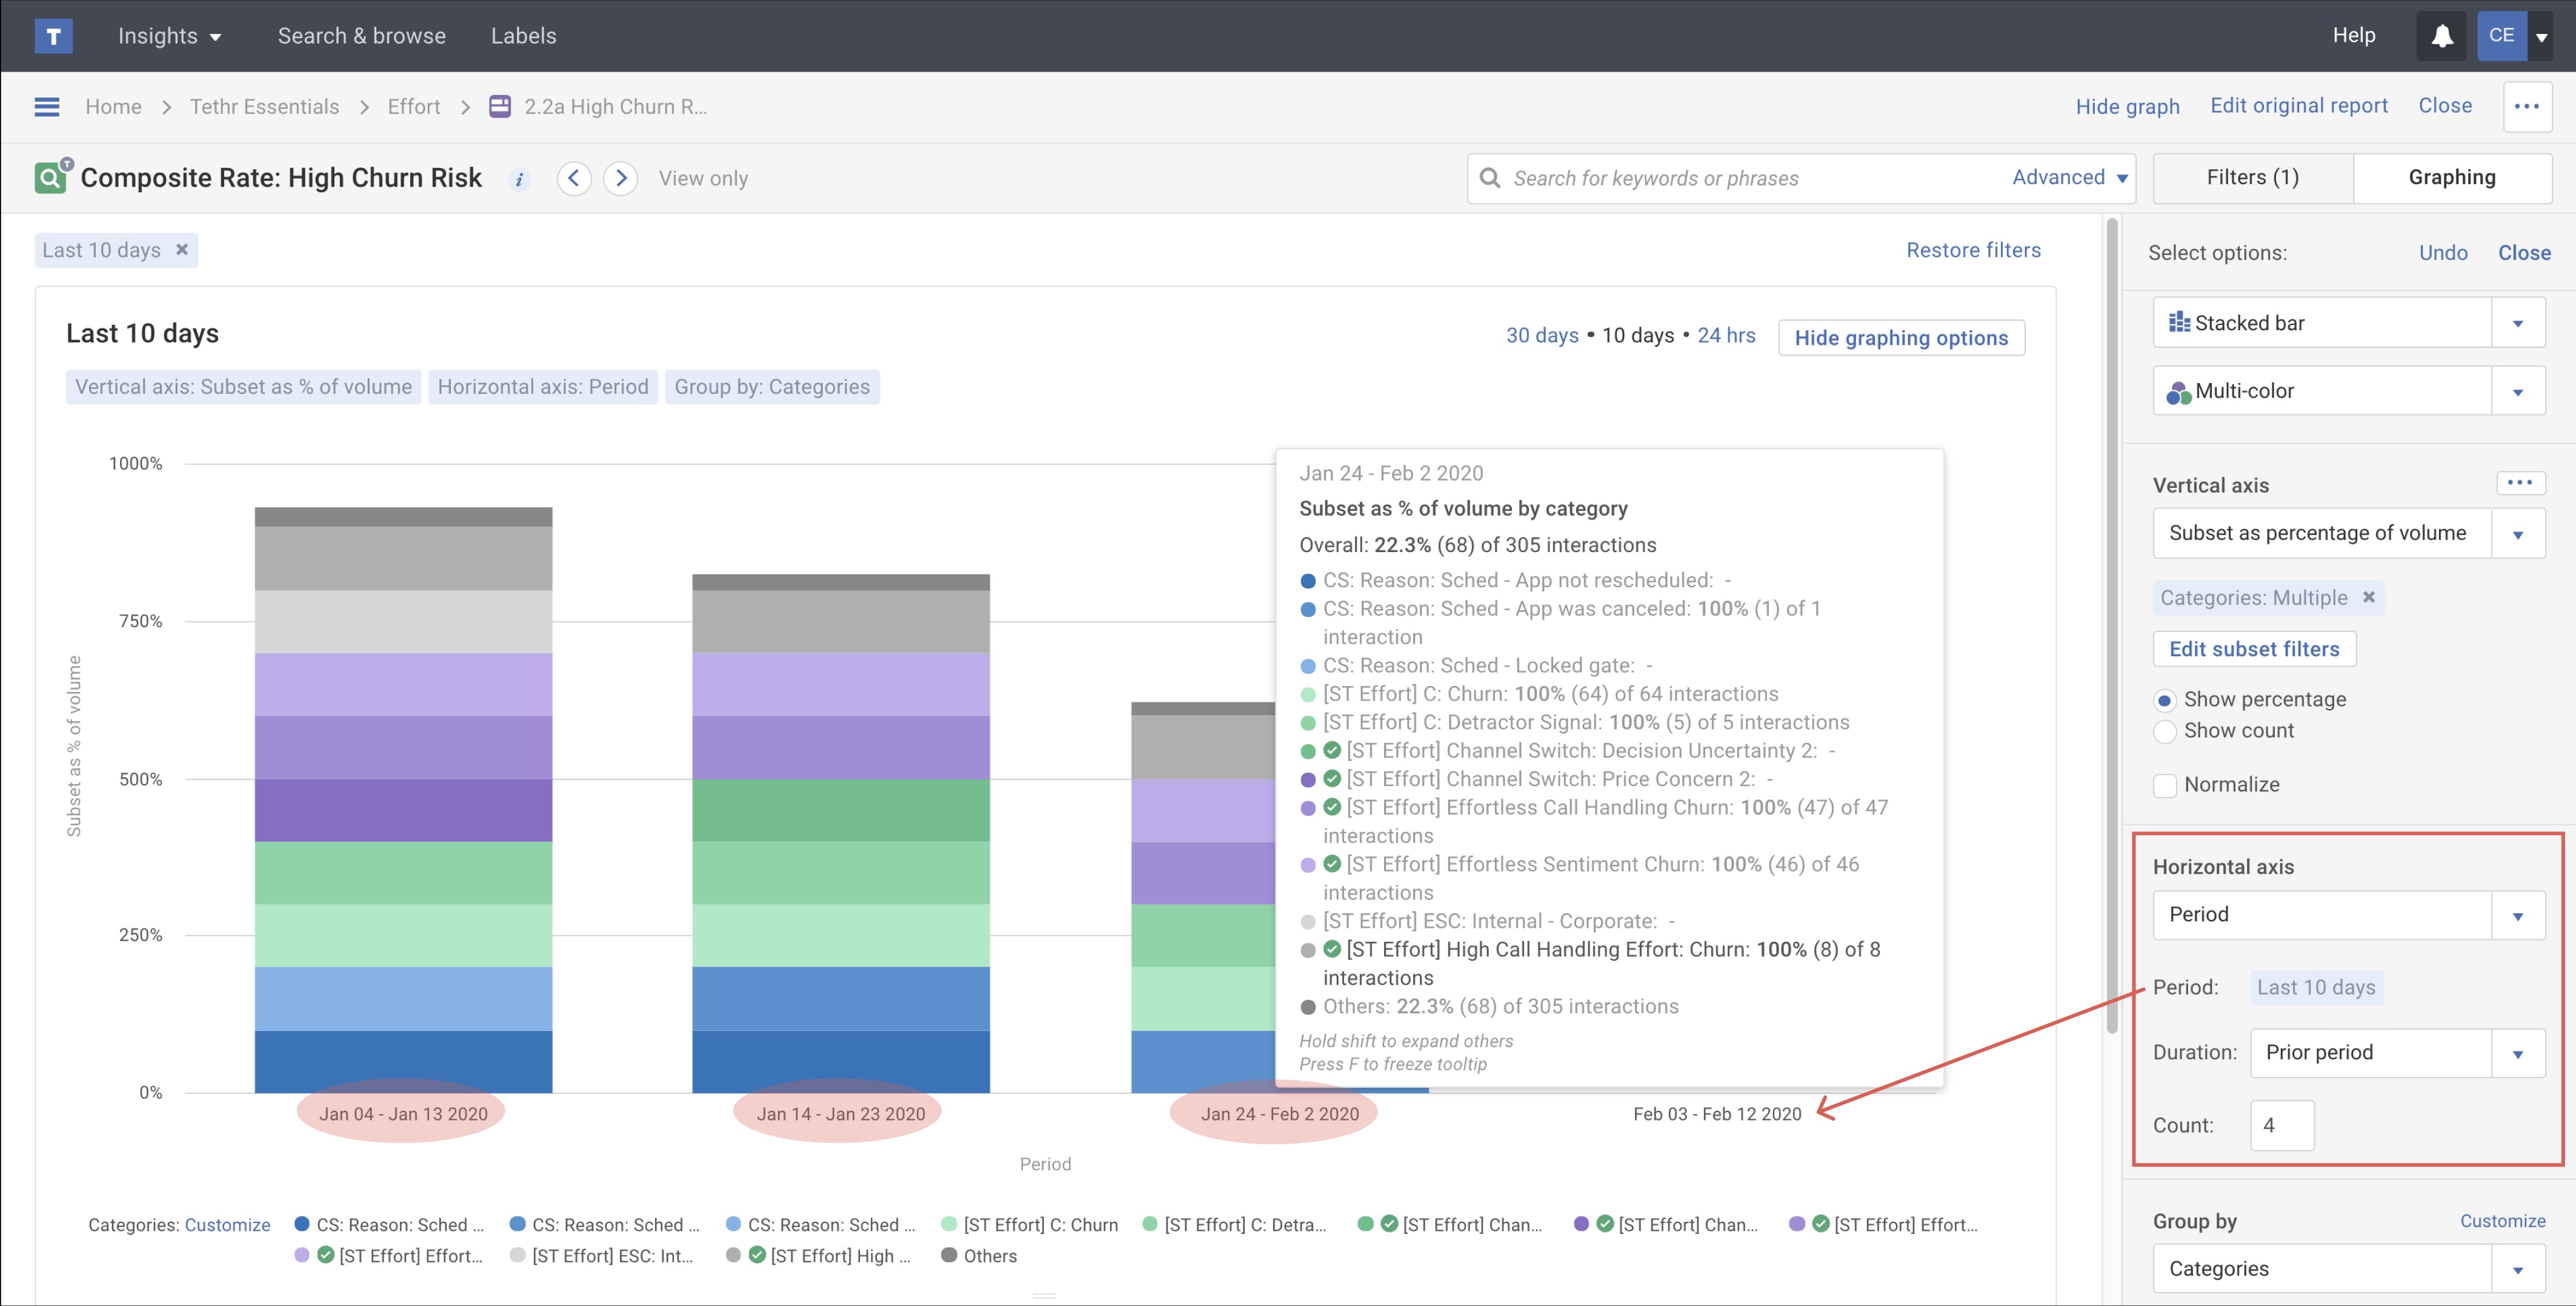Click the Tethr logo
This screenshot has width=2576, height=1306.
click(54, 35)
